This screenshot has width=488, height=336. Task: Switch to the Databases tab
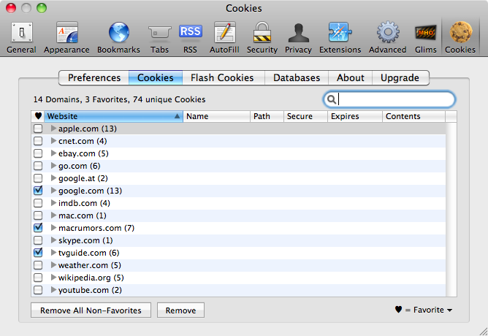(x=297, y=77)
